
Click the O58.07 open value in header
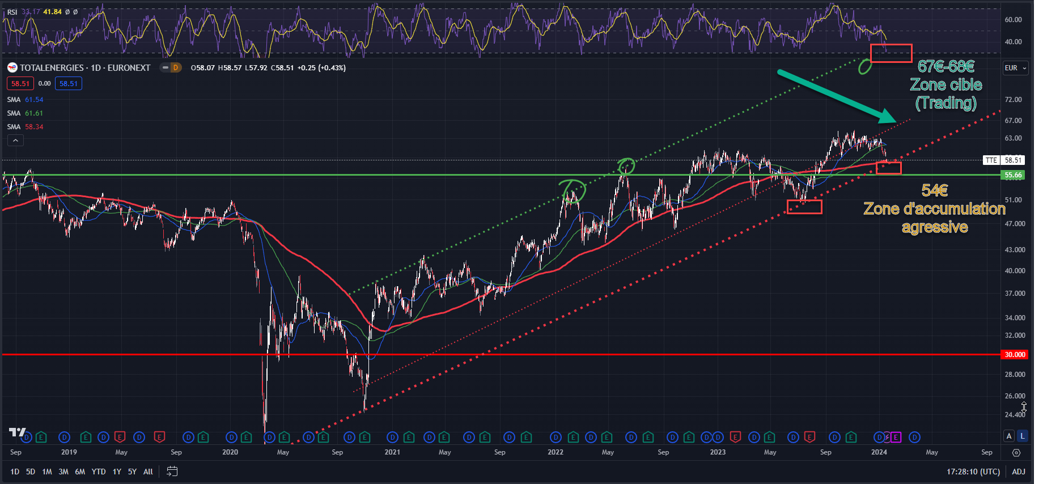coord(203,68)
